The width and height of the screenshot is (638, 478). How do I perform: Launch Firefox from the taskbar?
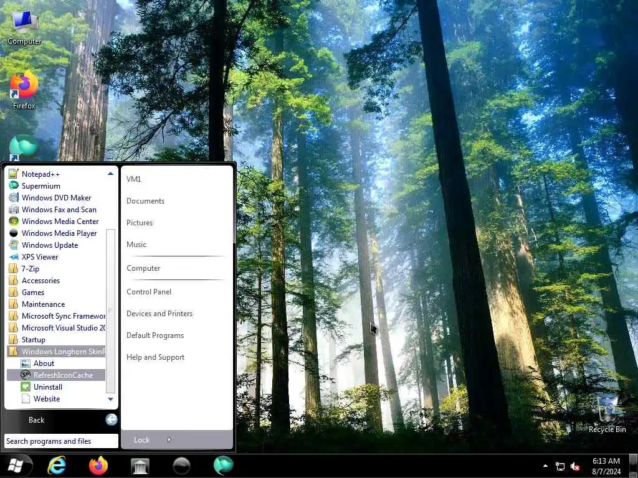[98, 466]
